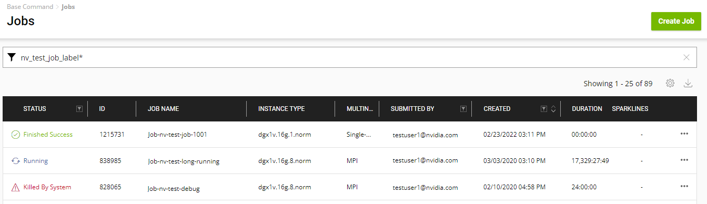The width and height of the screenshot is (707, 204).
Task: Click the DURATION column header
Action: pyautogui.click(x=587, y=109)
